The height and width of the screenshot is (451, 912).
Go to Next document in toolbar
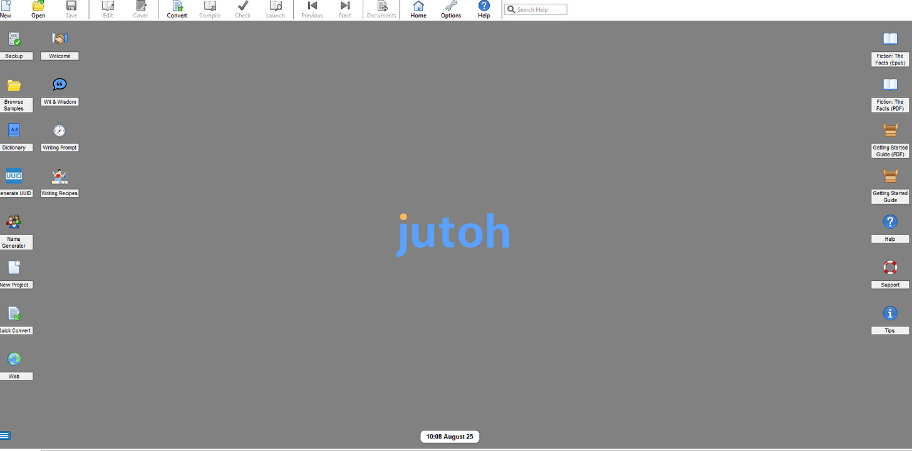pos(345,6)
